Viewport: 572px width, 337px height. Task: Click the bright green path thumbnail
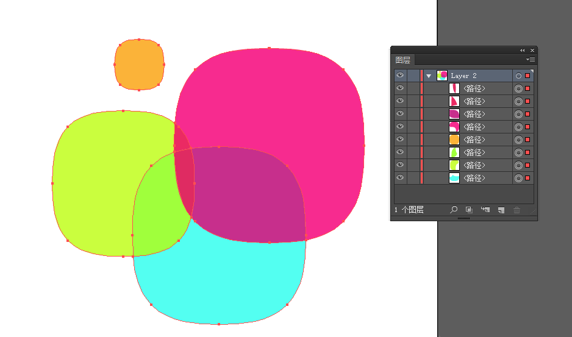[454, 152]
